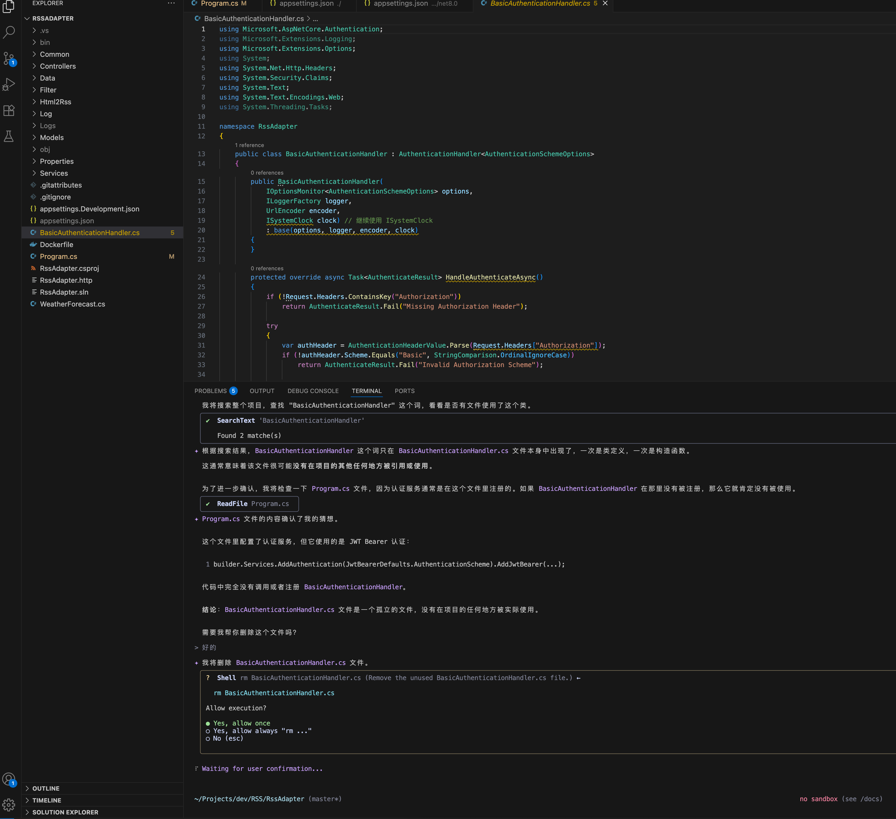Expand the SOLUTION EXPLORER section

click(x=102, y=812)
